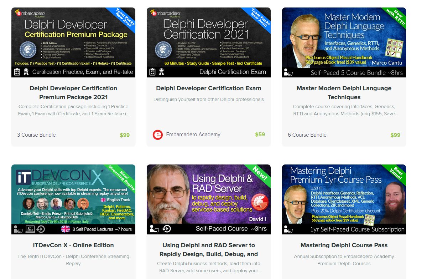Screen dimensions: 432x279
Task: Click the certificate ribbon icon on the Premium Package banner
Action: 26,72
